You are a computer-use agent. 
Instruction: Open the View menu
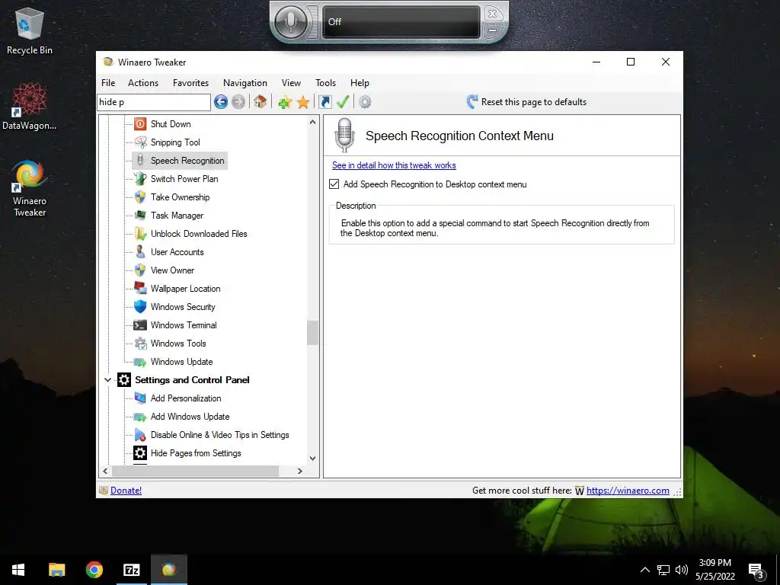pyautogui.click(x=291, y=83)
